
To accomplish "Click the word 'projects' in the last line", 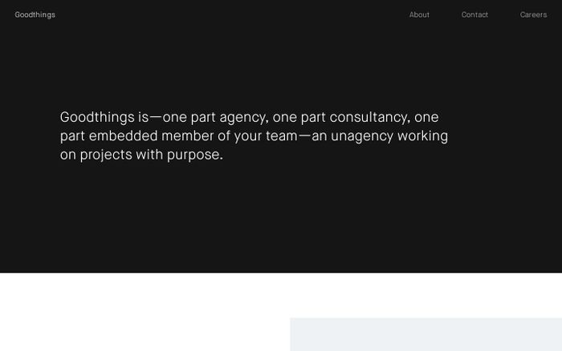I will pyautogui.click(x=106, y=155).
